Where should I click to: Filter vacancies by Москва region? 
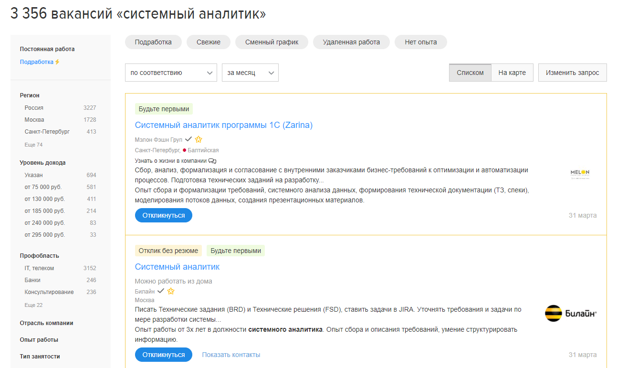pyautogui.click(x=34, y=119)
